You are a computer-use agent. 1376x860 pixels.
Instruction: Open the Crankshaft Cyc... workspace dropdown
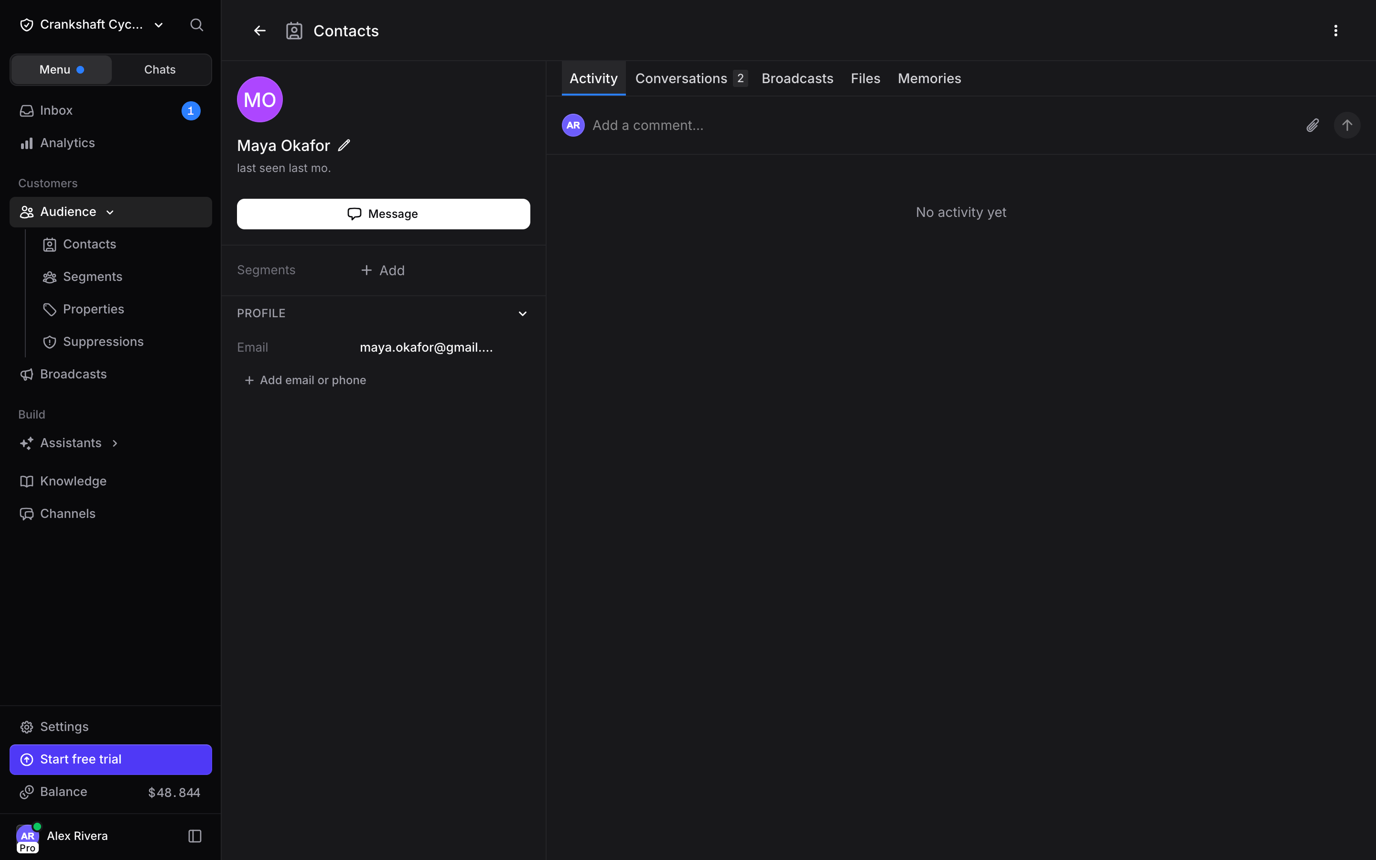pyautogui.click(x=92, y=24)
